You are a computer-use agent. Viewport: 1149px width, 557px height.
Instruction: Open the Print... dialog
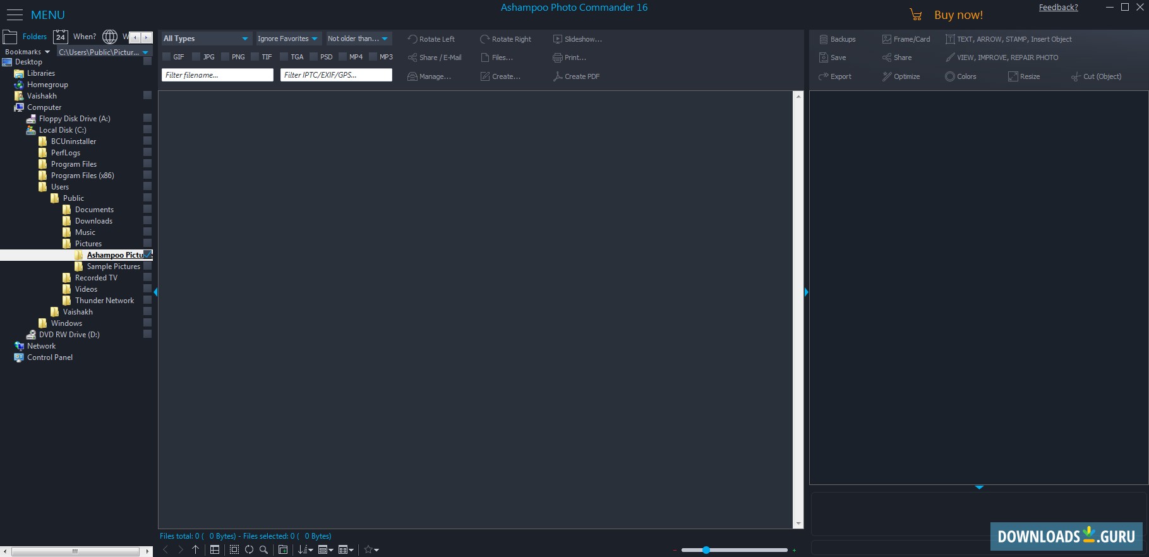coord(569,57)
